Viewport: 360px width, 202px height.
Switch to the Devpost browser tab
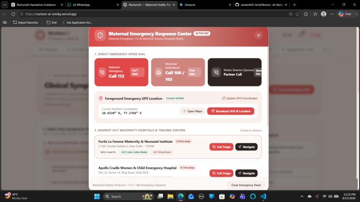click(205, 4)
